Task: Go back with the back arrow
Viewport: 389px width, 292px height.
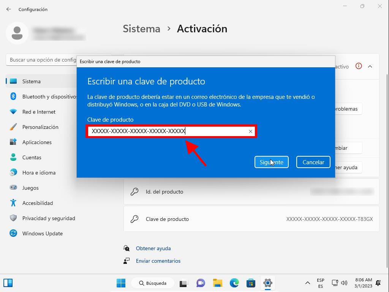Action: click(x=9, y=9)
